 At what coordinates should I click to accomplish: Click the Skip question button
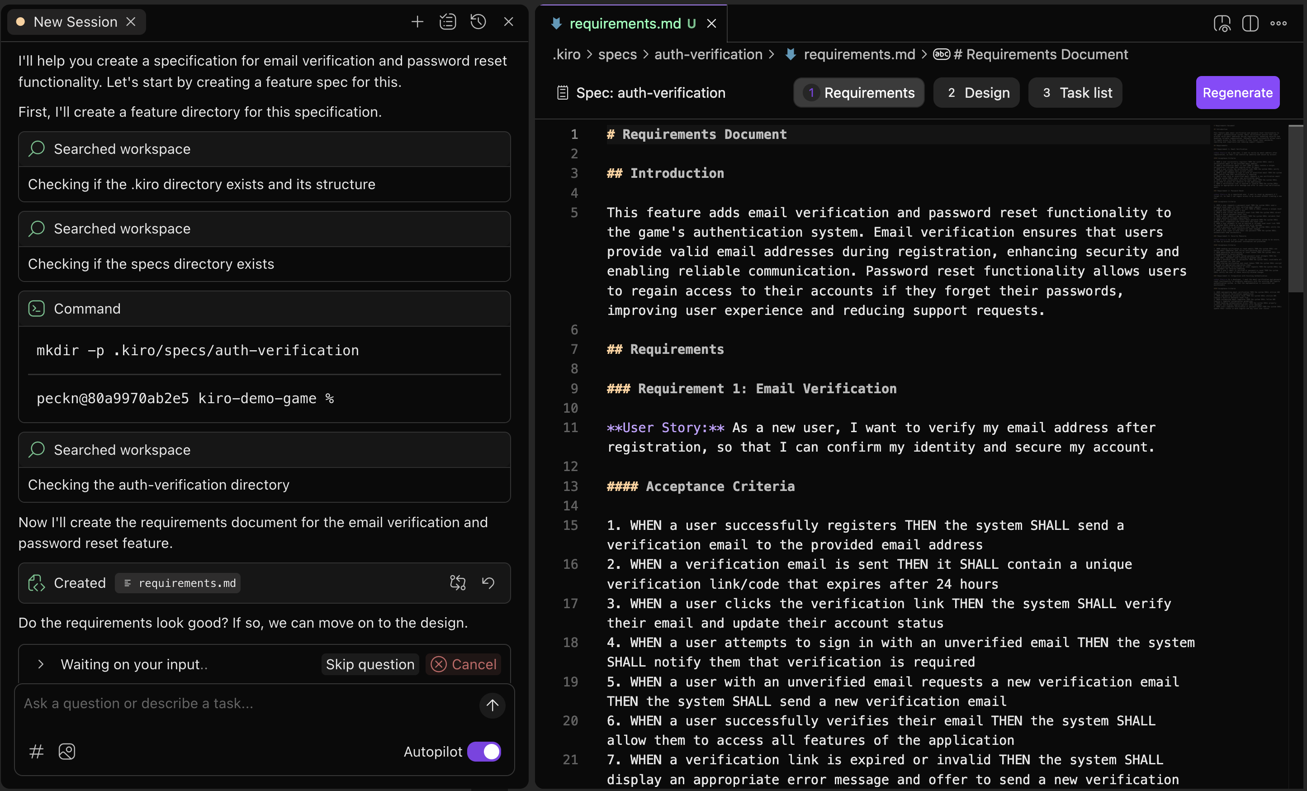tap(370, 664)
